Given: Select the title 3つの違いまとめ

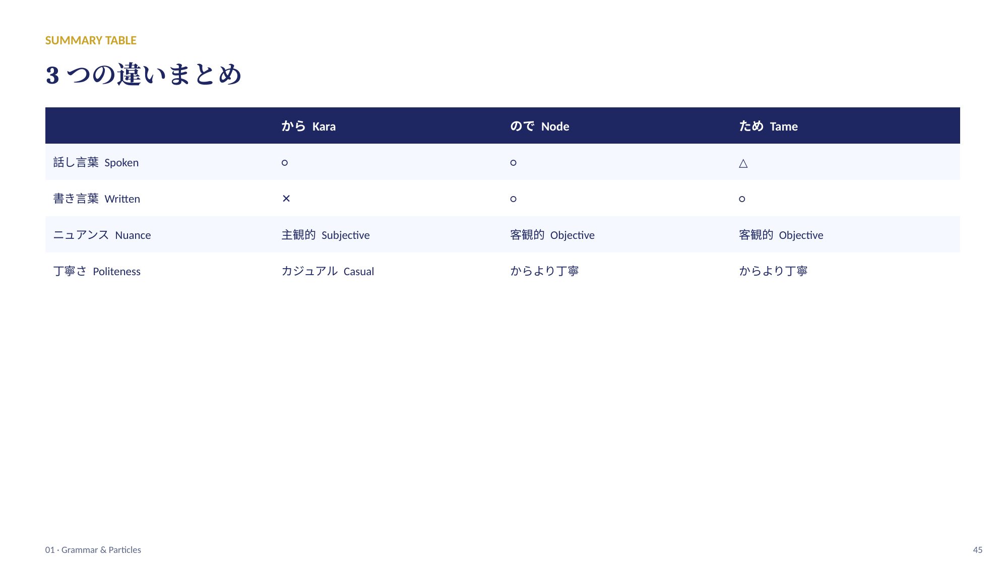Looking at the screenshot, I should pos(144,75).
